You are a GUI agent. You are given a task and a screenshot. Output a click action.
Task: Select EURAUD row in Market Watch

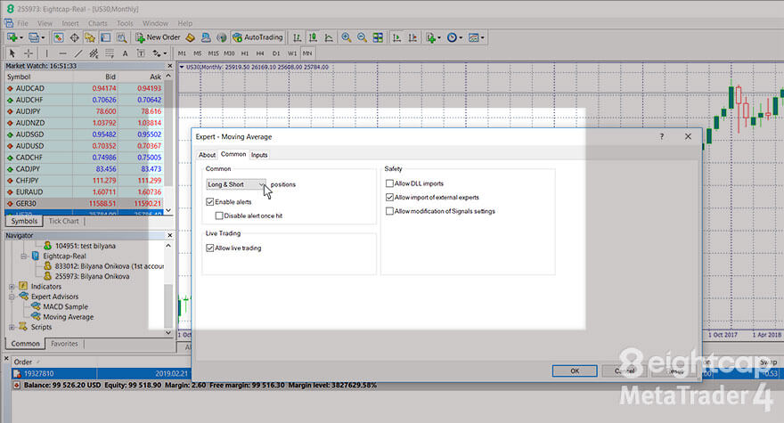tap(84, 192)
